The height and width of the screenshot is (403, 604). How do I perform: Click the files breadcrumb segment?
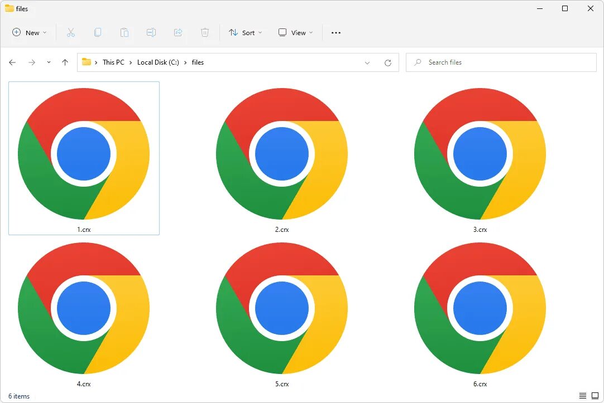click(198, 62)
